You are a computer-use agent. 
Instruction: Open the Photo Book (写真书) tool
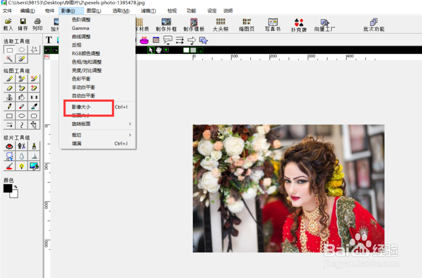[273, 25]
